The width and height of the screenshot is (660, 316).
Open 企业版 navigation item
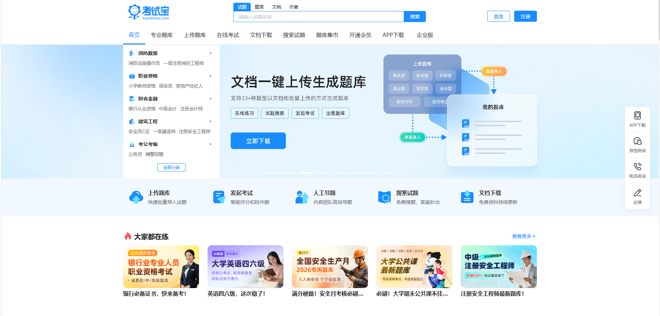click(x=425, y=35)
